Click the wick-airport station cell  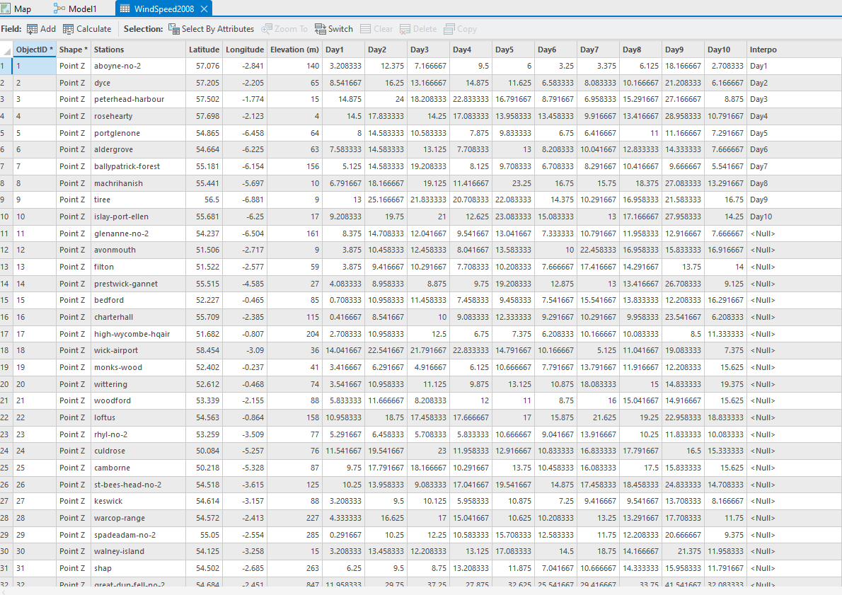pyautogui.click(x=138, y=350)
